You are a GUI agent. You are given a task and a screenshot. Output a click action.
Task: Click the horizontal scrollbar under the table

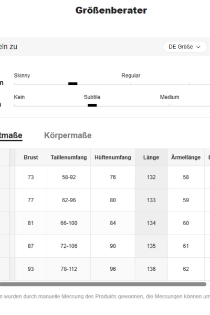tap(103, 284)
